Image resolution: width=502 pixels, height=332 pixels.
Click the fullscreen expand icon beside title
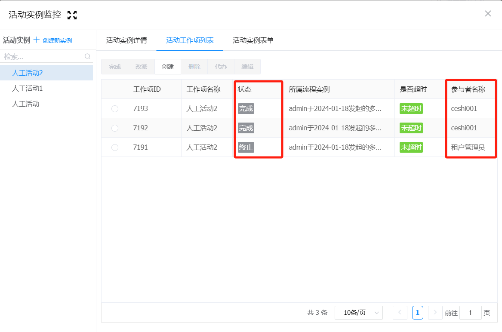click(72, 15)
